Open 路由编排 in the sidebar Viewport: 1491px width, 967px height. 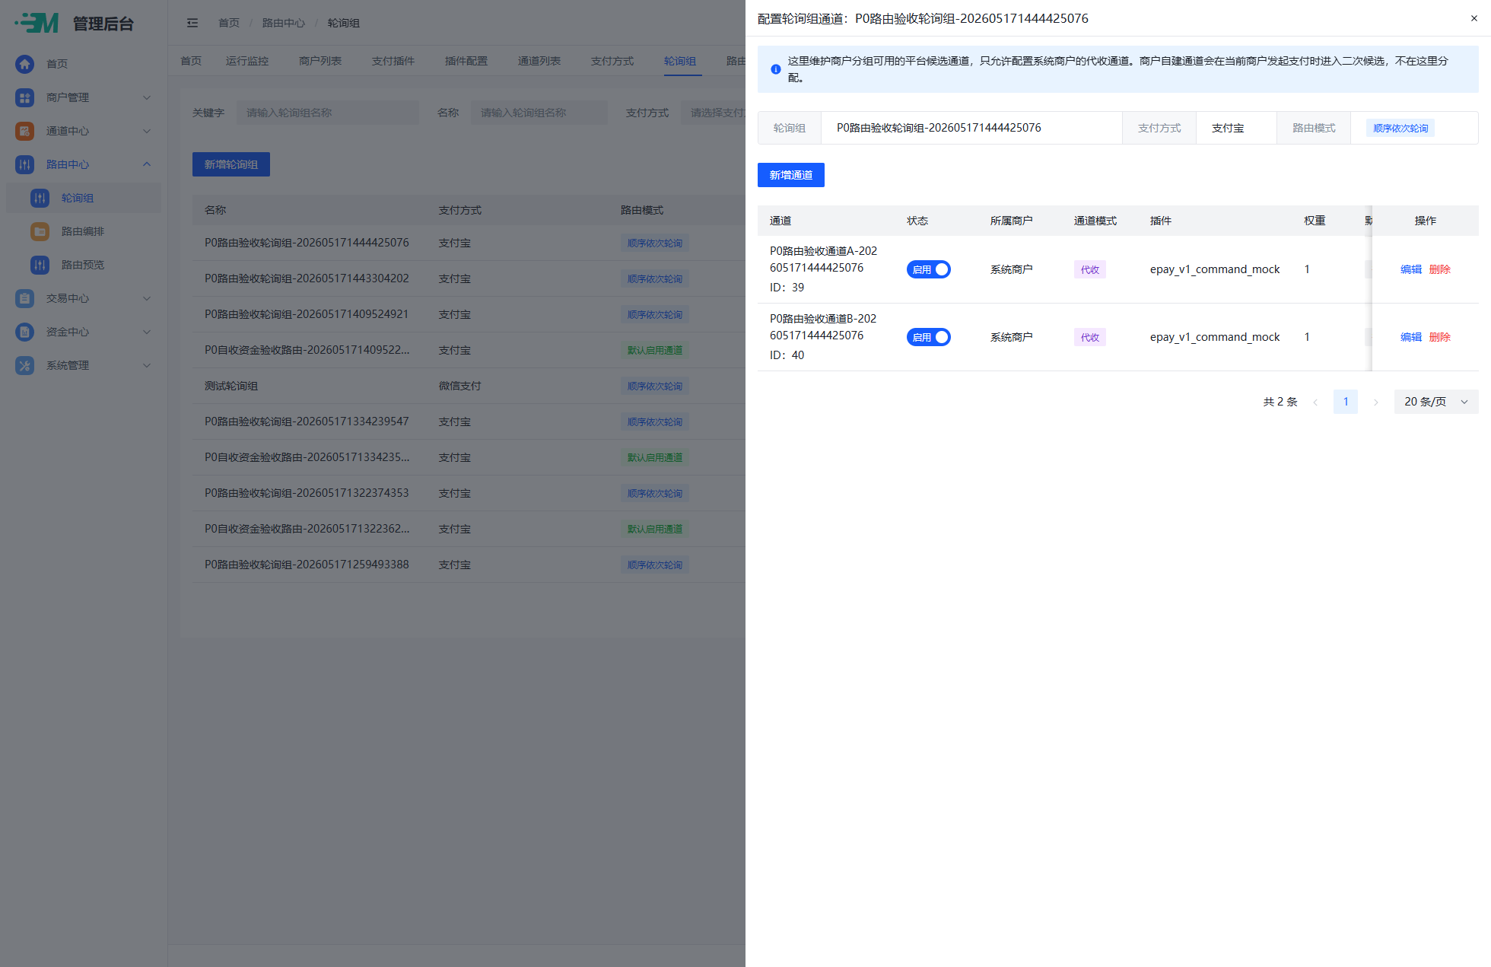(83, 231)
